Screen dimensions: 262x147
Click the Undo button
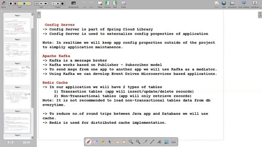pyautogui.click(x=84, y=4)
